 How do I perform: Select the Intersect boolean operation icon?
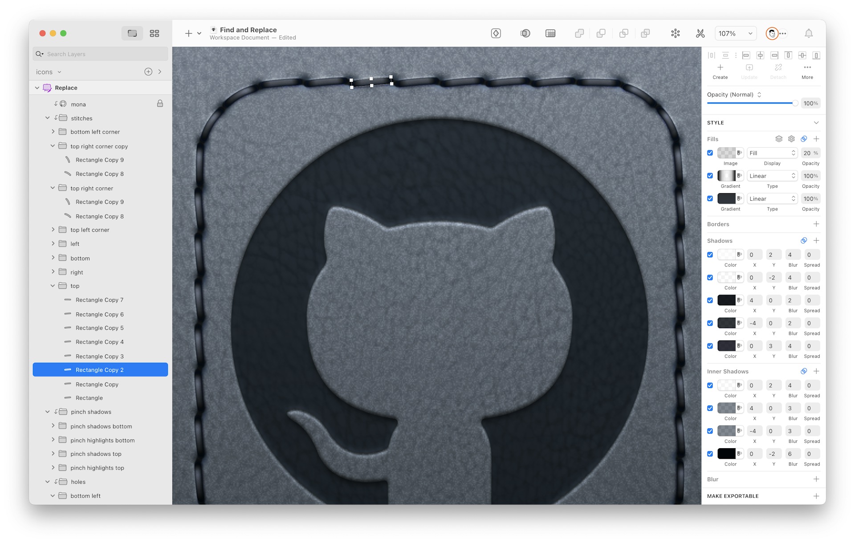pyautogui.click(x=623, y=33)
